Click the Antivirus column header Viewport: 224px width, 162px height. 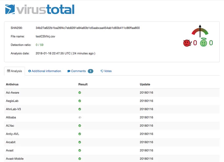12,84
